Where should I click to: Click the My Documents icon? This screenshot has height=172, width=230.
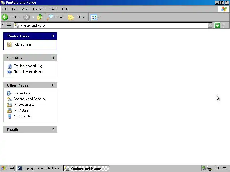tap(9, 105)
